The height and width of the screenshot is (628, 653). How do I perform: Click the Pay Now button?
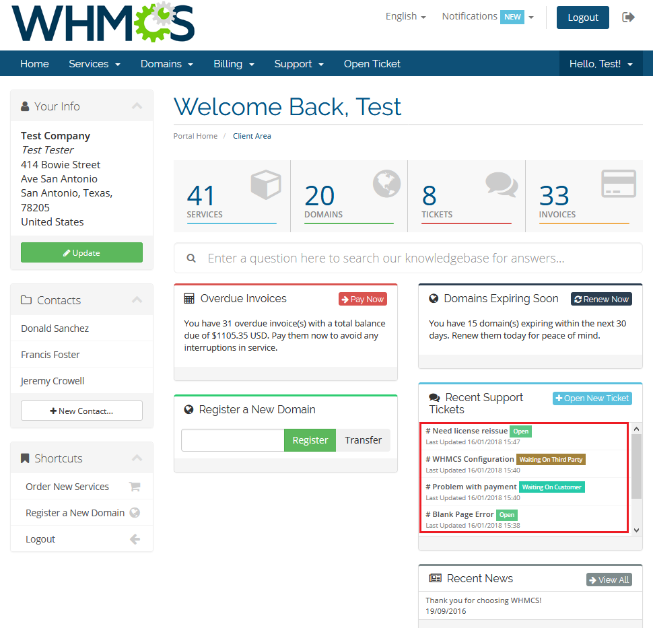click(x=363, y=299)
